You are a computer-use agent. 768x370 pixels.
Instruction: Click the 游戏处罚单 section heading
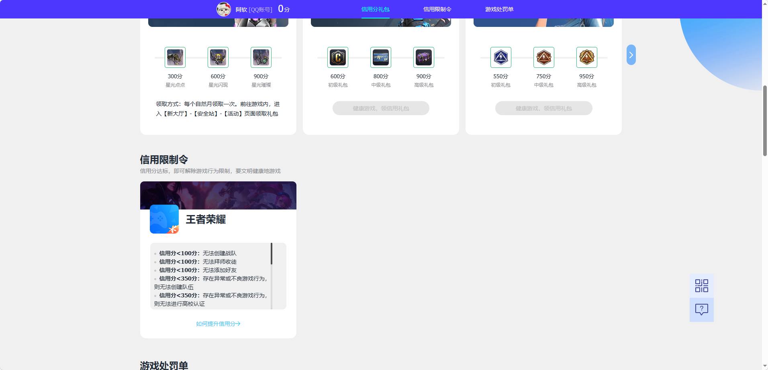tap(164, 365)
